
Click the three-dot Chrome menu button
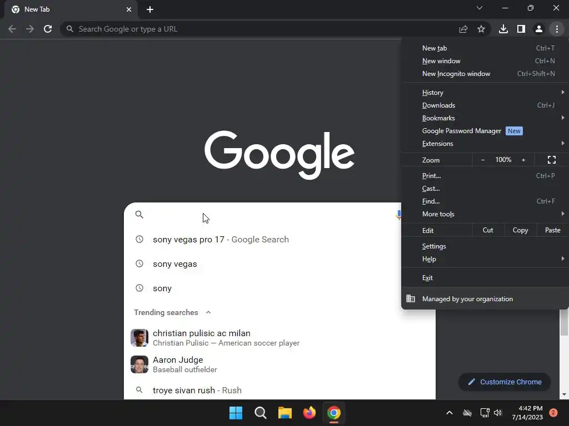pos(557,29)
